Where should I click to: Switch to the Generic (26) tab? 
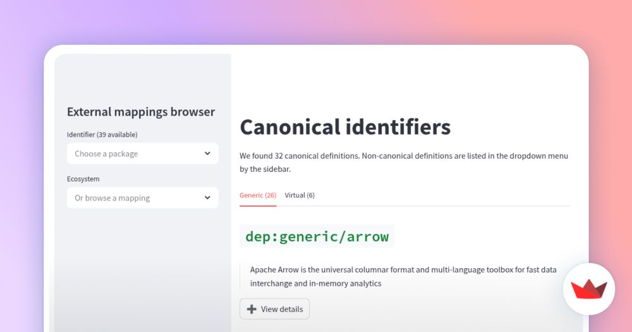(x=258, y=195)
